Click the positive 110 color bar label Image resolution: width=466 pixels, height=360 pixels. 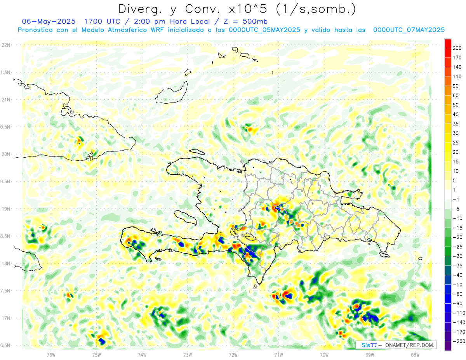(457, 77)
